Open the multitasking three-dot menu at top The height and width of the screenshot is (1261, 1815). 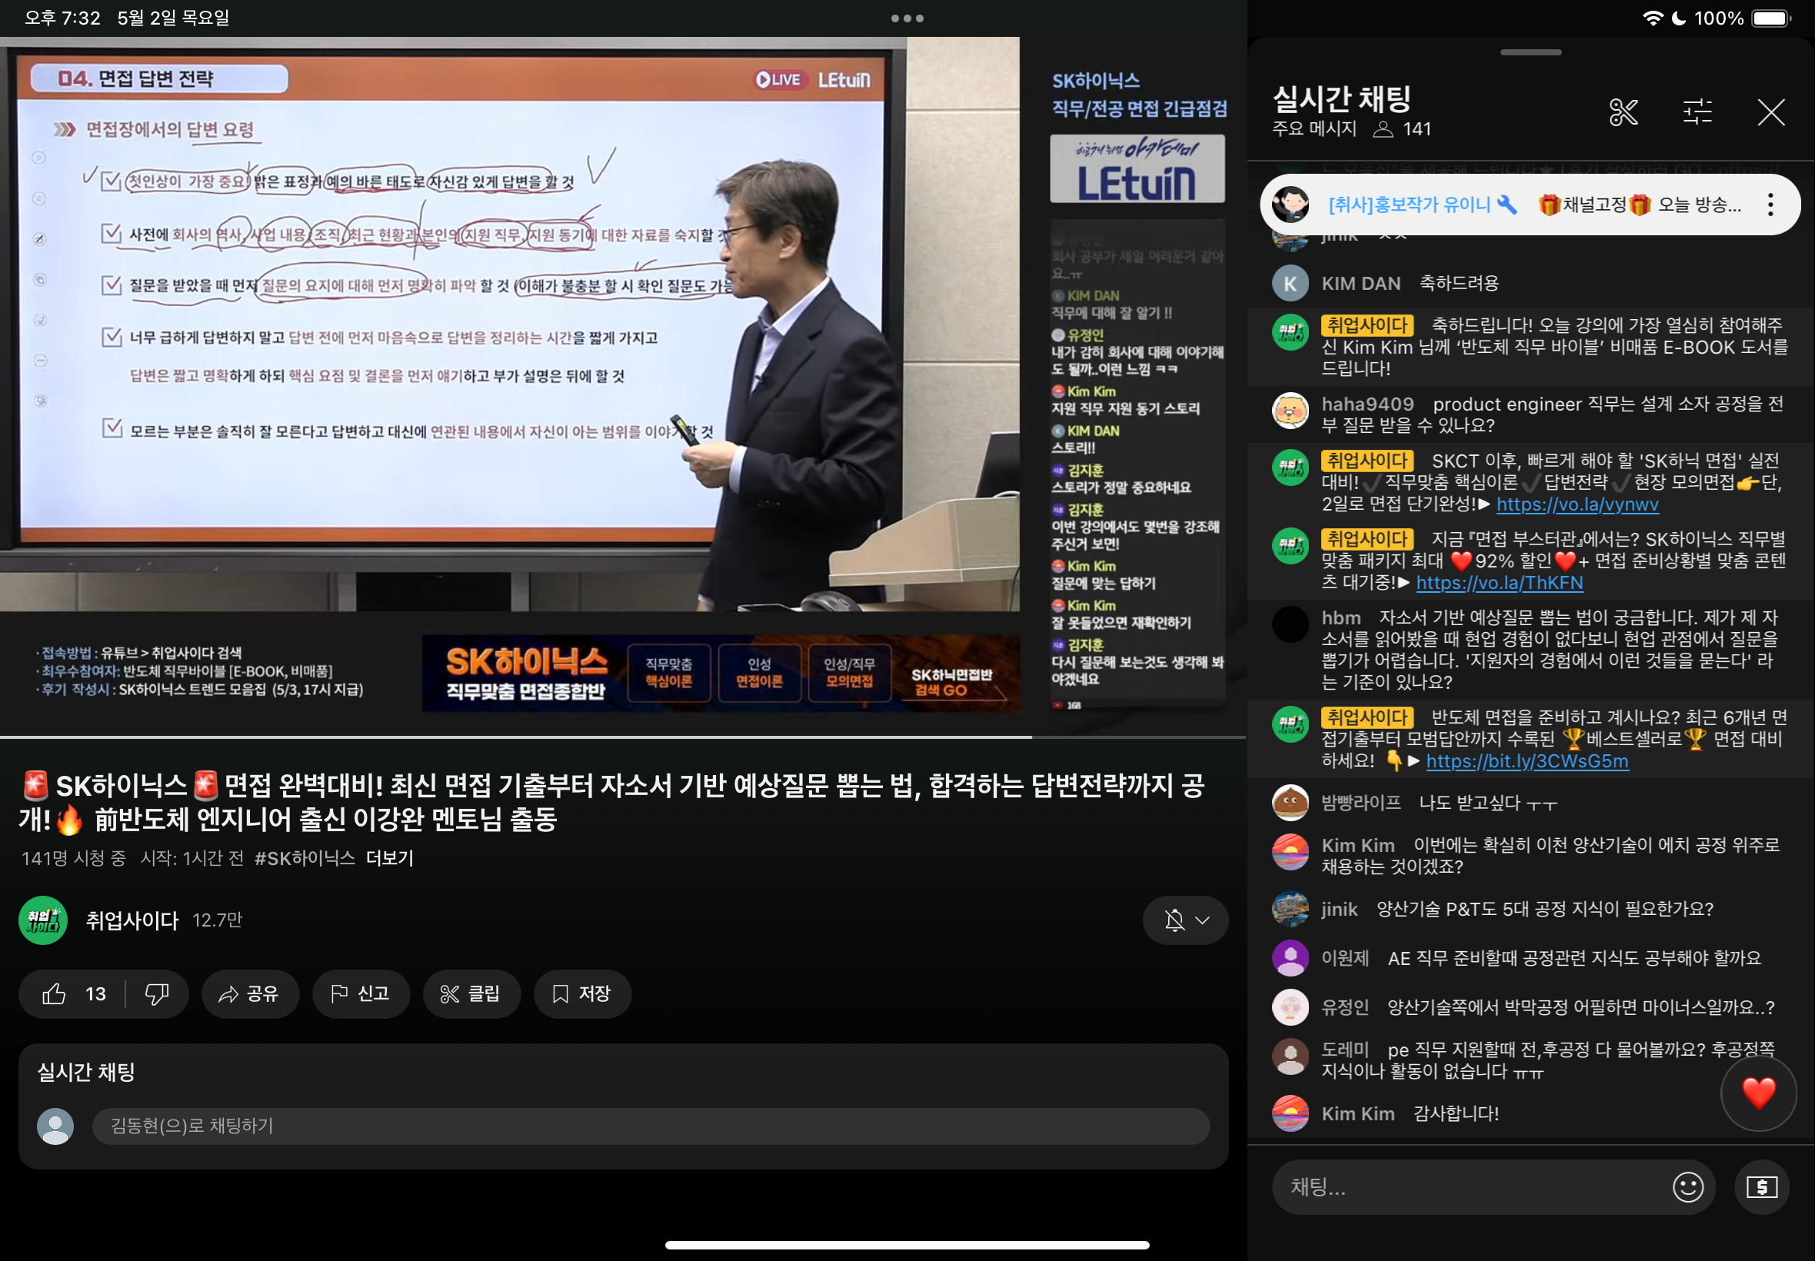(907, 18)
